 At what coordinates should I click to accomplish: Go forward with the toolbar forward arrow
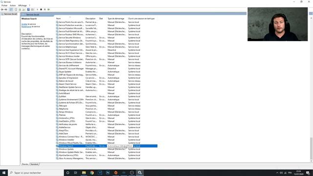tap(6, 10)
